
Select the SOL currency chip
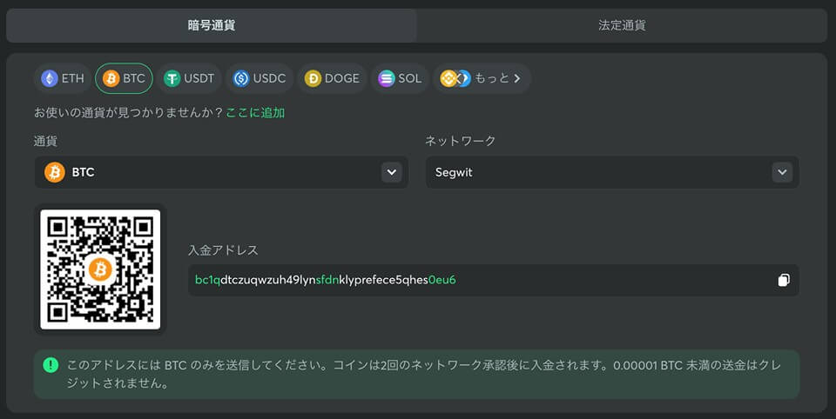(400, 78)
